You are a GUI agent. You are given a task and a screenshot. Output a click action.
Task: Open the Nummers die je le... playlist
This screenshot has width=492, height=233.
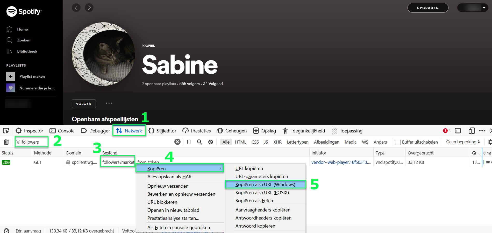pyautogui.click(x=31, y=88)
